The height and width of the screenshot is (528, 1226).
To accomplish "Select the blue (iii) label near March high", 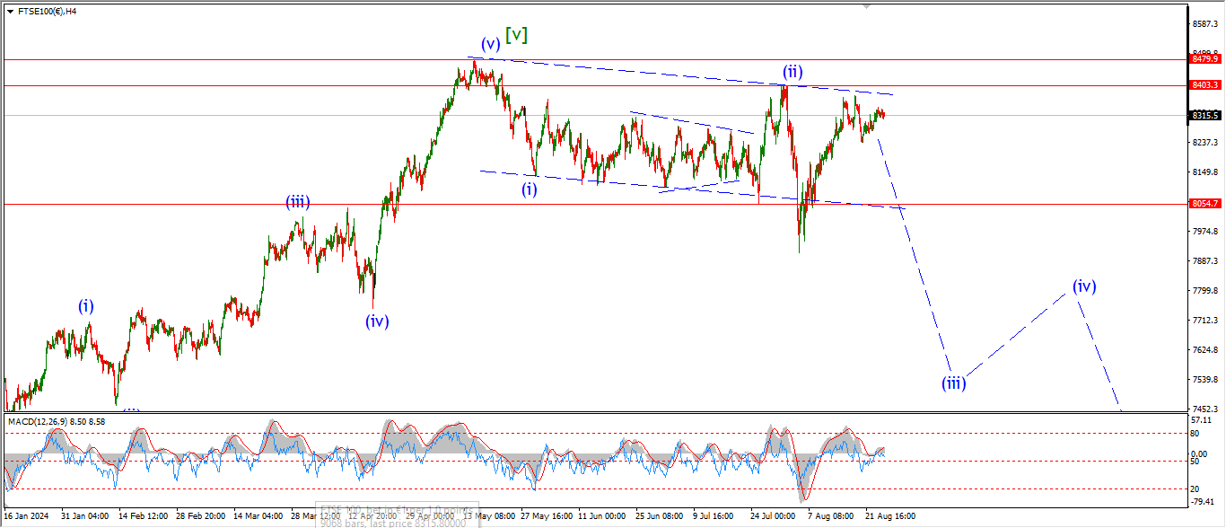I will point(298,202).
